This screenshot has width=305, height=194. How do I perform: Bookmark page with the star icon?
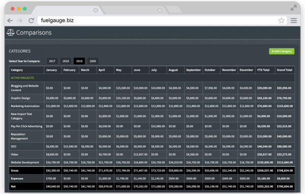click(x=281, y=20)
